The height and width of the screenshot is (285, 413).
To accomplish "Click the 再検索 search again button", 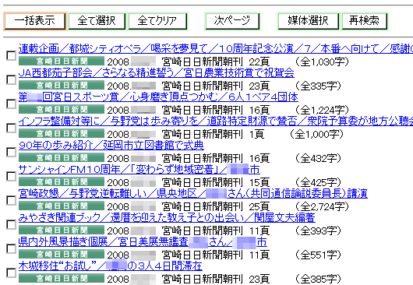I will pyautogui.click(x=364, y=21).
